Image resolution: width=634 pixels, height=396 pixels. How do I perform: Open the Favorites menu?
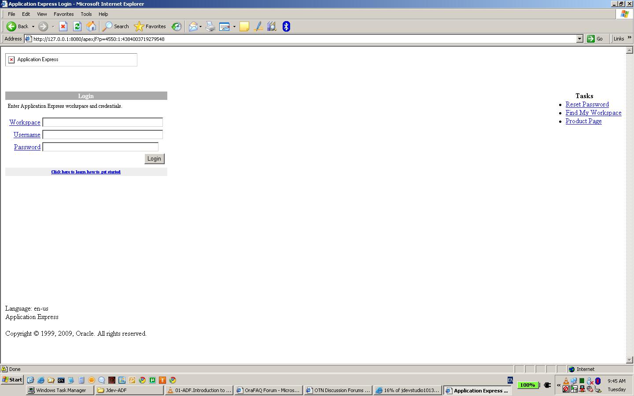pos(64,14)
